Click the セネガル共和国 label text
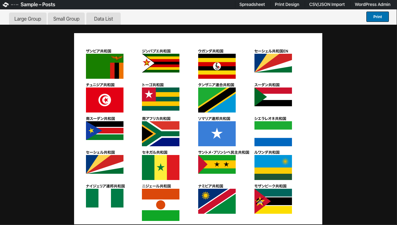The width and height of the screenshot is (397, 225). (155, 152)
